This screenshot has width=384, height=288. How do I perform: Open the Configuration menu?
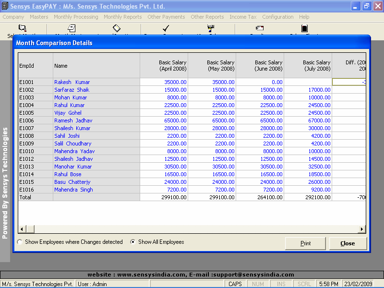pyautogui.click(x=278, y=17)
